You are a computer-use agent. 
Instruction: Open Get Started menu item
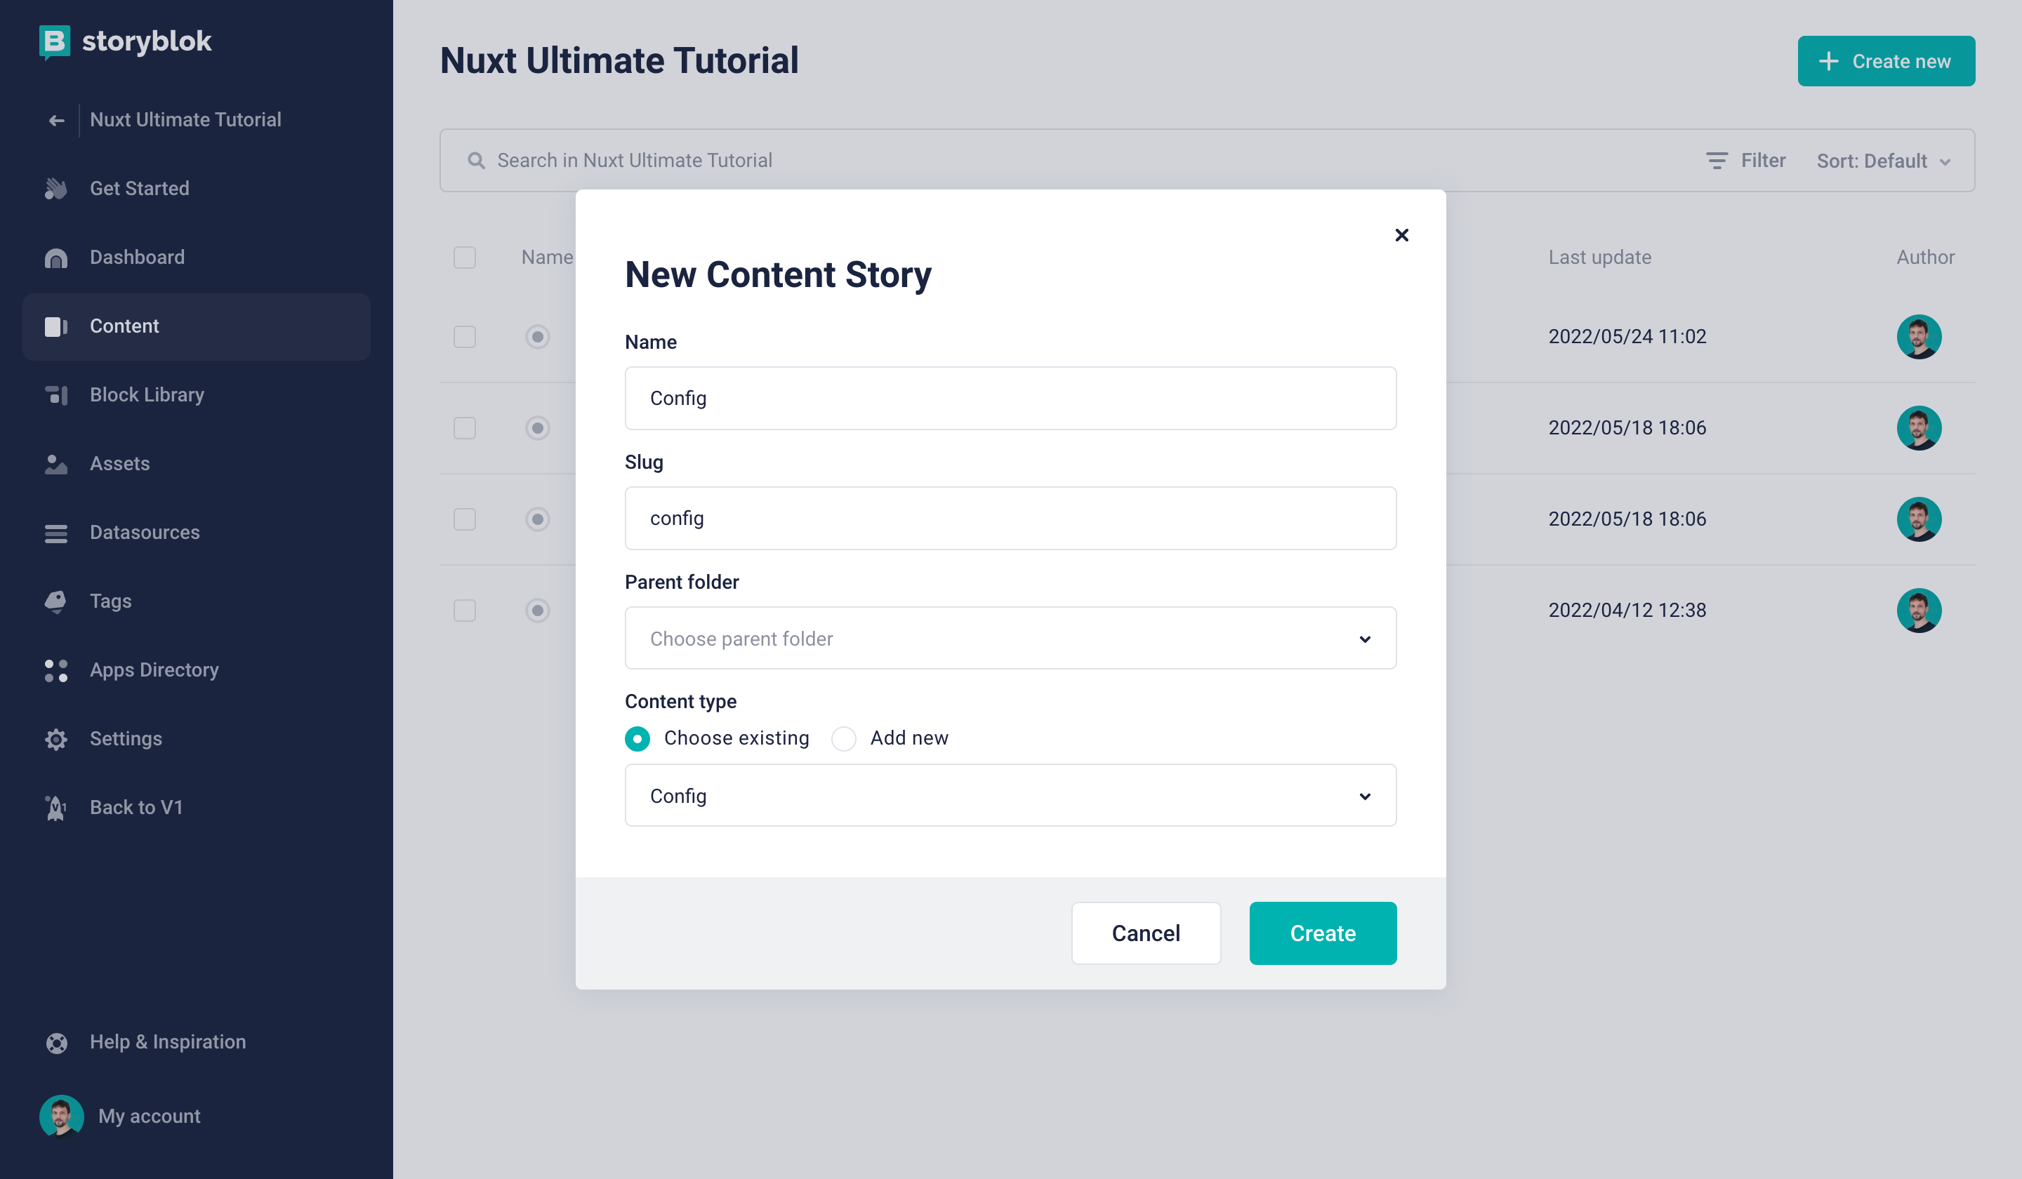coord(139,189)
